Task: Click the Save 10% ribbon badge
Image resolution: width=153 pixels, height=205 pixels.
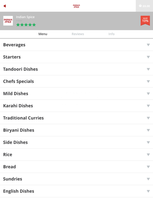Action: tap(145, 20)
